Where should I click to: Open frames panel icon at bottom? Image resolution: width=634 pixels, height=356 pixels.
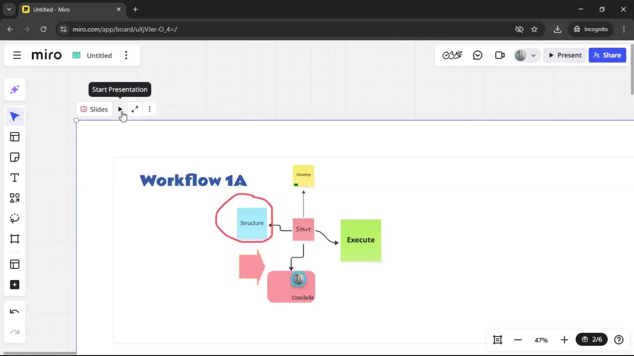498,340
